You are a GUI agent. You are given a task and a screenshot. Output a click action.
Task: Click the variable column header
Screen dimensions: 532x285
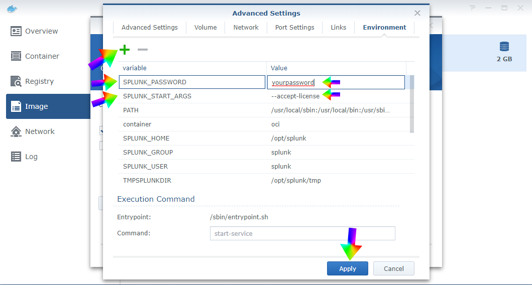tap(192, 68)
